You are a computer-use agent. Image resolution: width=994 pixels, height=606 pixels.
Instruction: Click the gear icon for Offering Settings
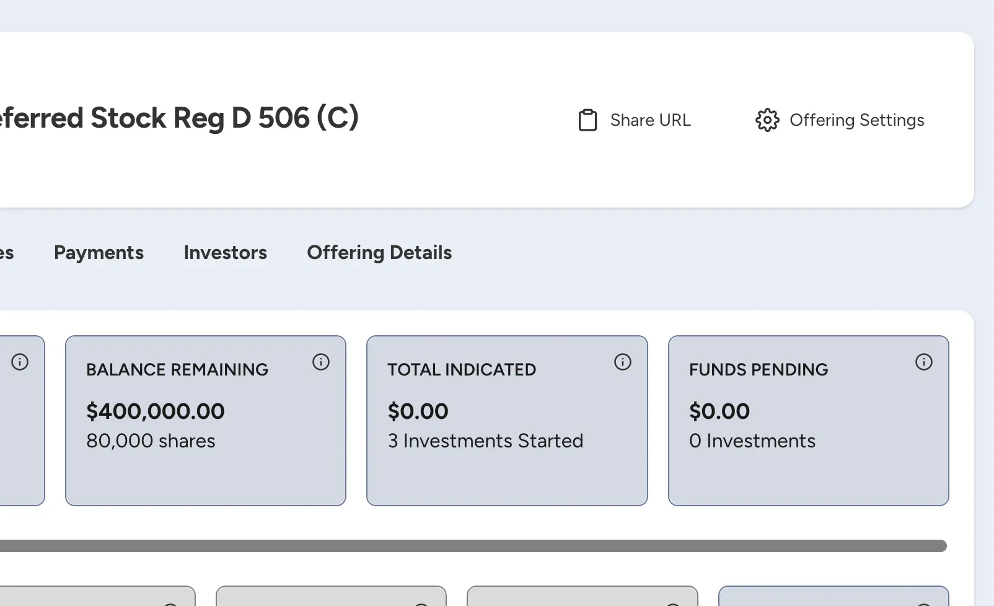pyautogui.click(x=767, y=120)
